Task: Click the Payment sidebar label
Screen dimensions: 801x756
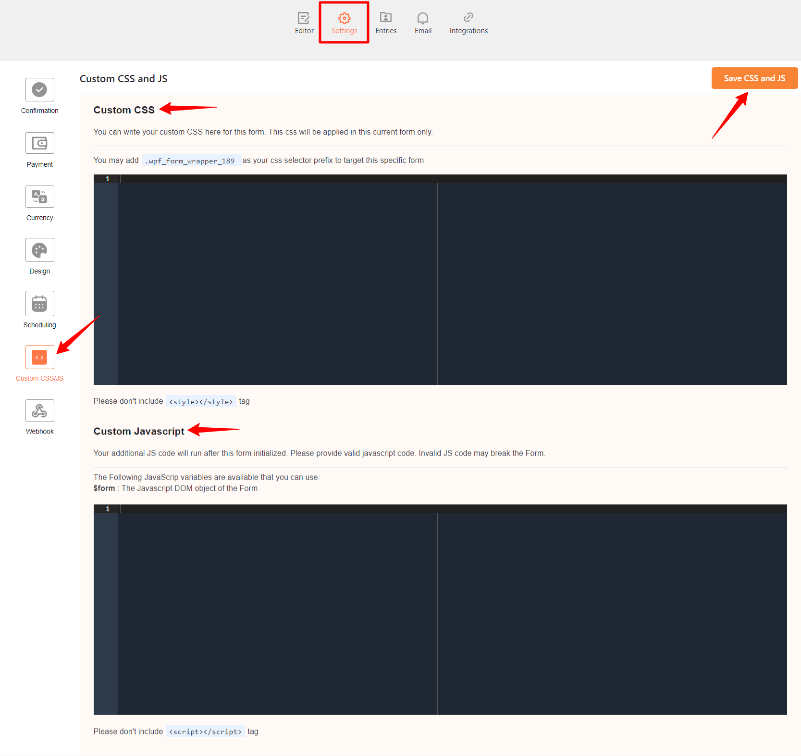Action: coord(40,164)
